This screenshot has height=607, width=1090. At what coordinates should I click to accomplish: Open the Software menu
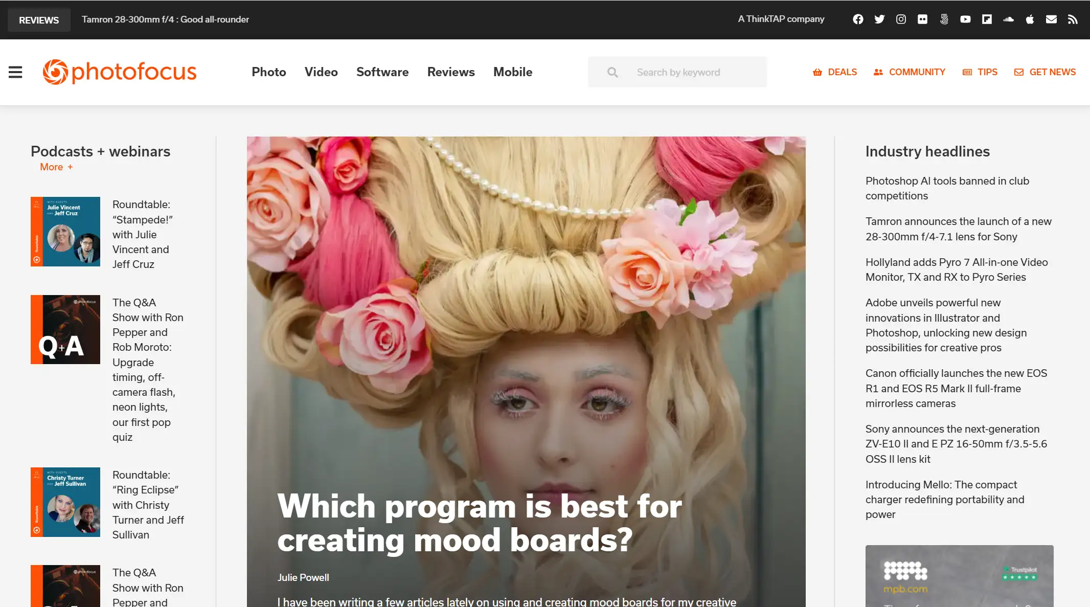pos(382,72)
